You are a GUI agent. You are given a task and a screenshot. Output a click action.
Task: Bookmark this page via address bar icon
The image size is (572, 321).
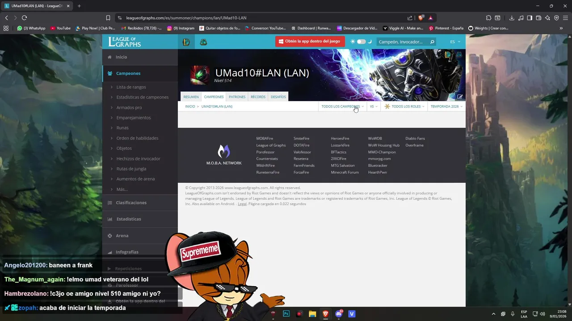(108, 18)
